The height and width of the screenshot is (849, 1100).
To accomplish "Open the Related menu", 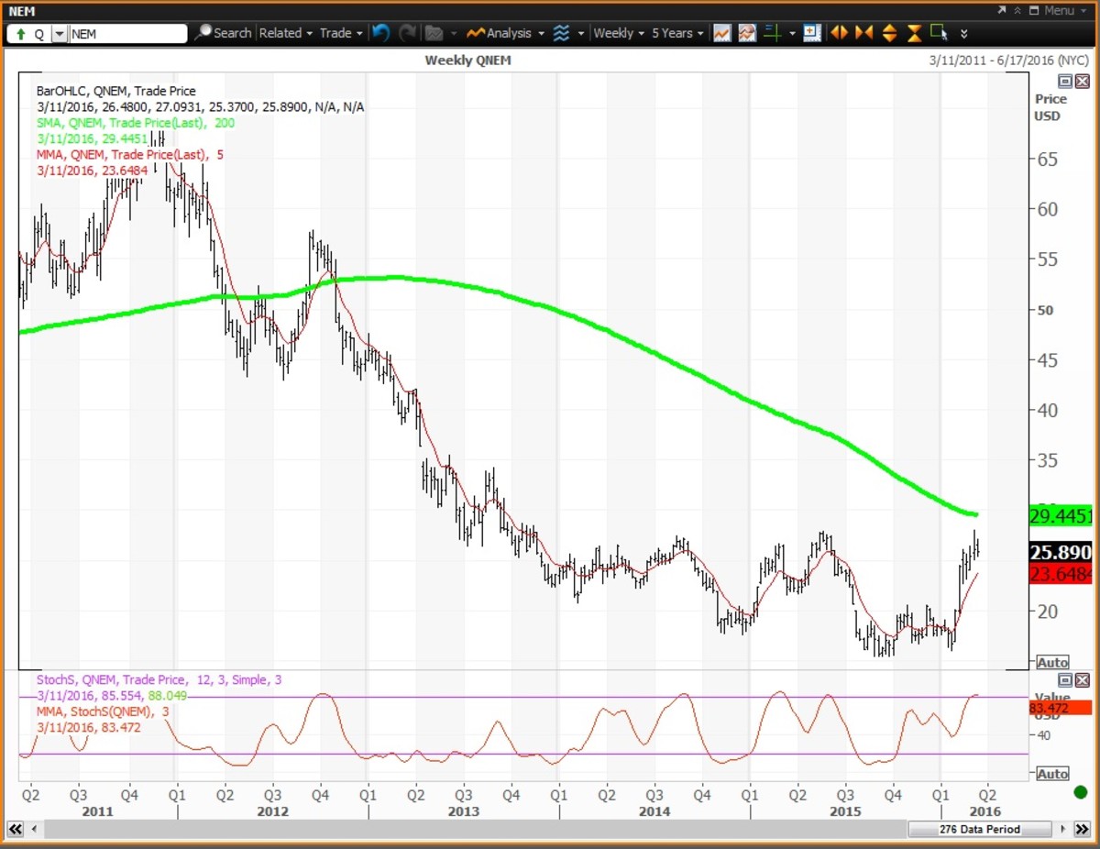I will 285,33.
